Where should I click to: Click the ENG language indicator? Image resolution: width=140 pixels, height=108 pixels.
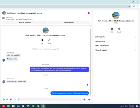pos(126,106)
